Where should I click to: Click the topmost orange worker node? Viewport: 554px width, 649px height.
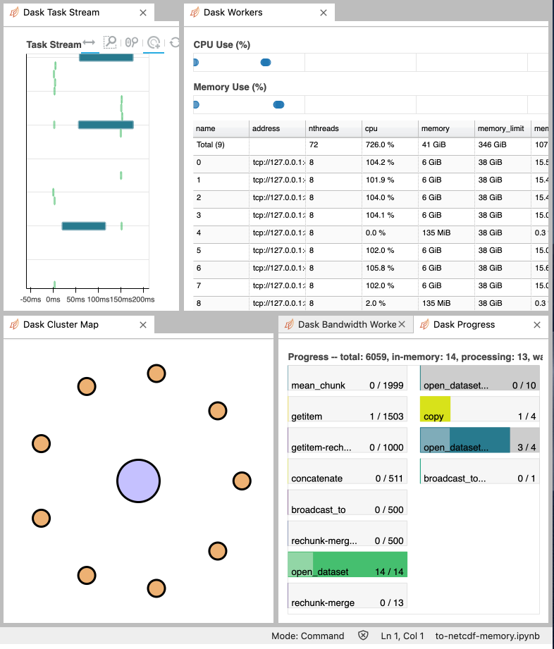tap(156, 373)
